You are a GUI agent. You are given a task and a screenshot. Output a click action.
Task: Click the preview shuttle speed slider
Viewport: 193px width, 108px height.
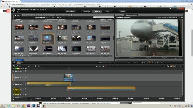coord(136,62)
